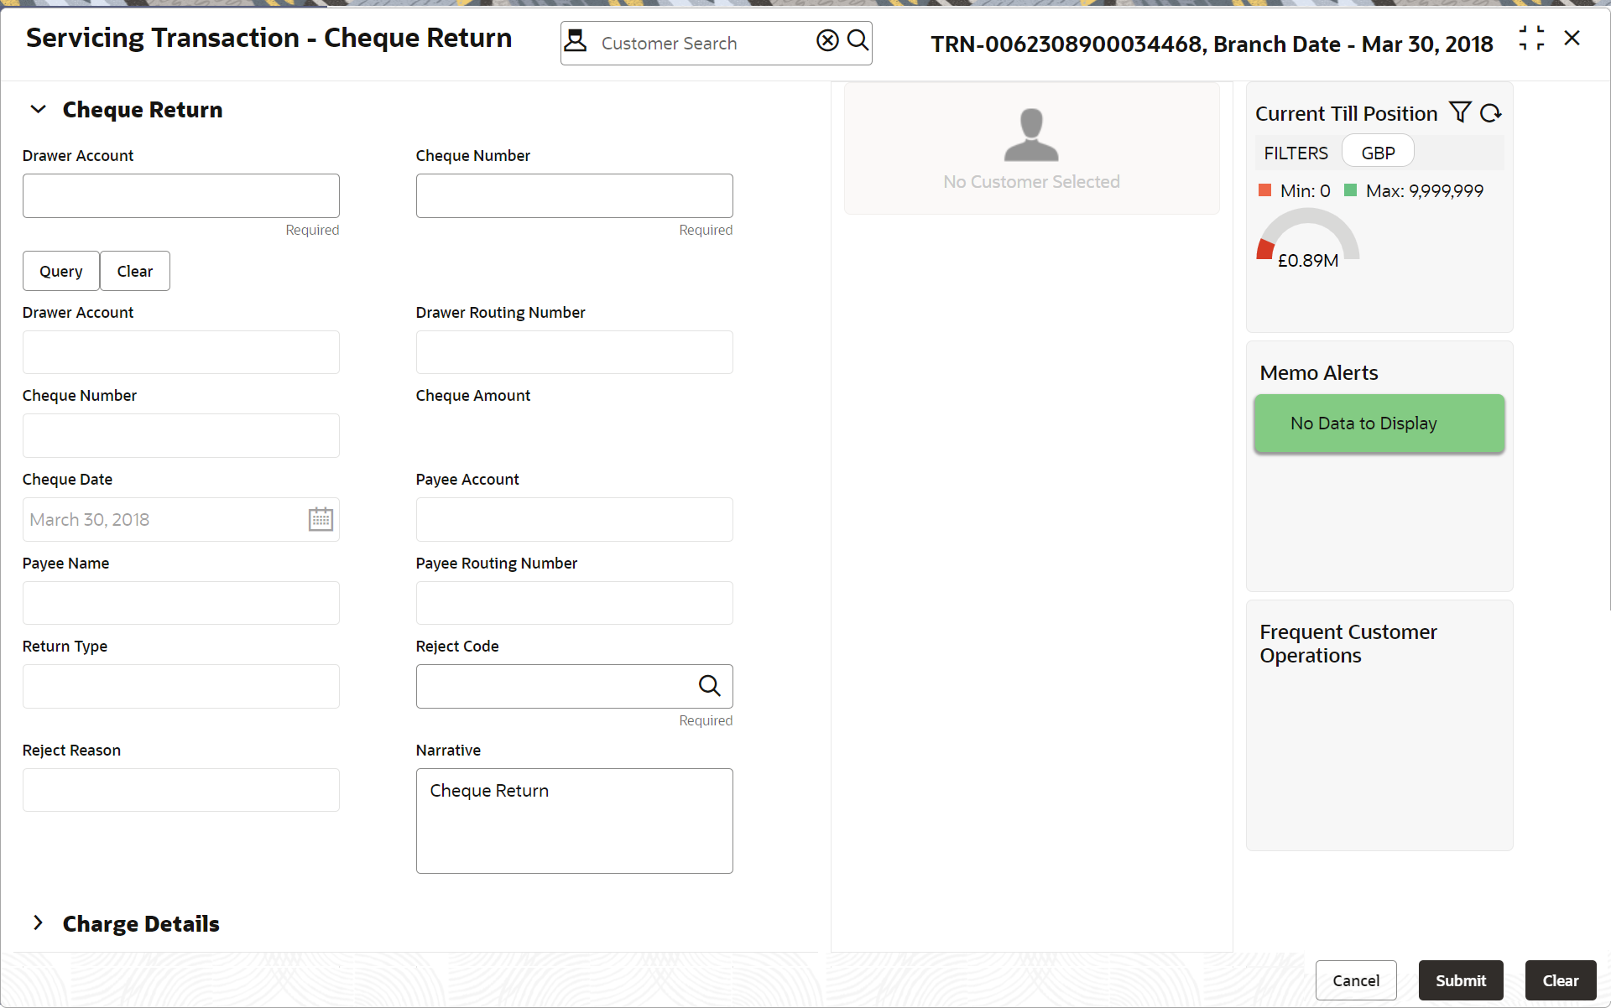This screenshot has width=1611, height=1008.
Task: Collapse the Cheque Return section
Action: [39, 110]
